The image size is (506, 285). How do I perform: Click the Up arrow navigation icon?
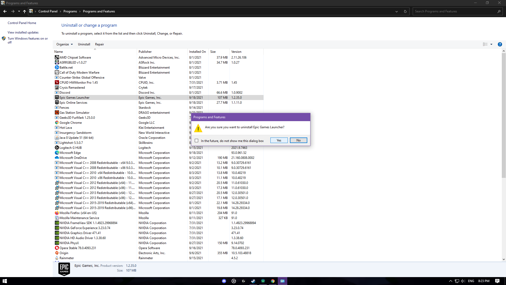[25, 11]
